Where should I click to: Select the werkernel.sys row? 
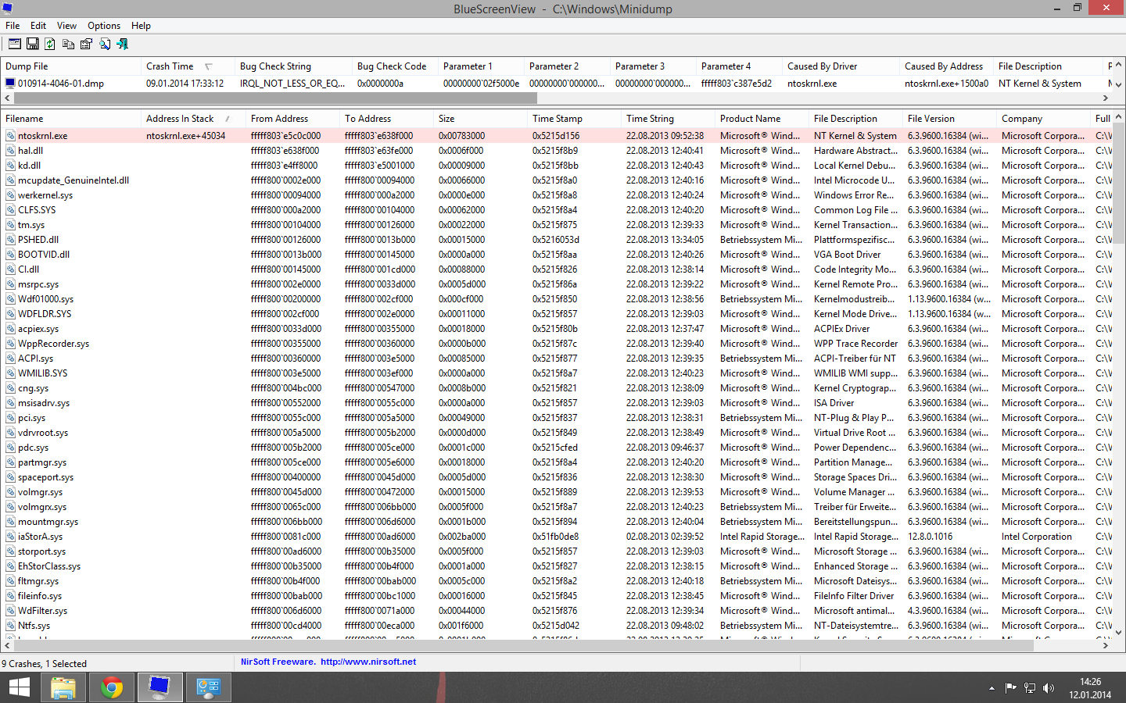coord(557,195)
